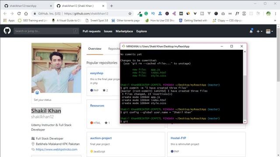The image size is (280, 157).
Task: Open the easyshop repository link
Action: point(97,73)
